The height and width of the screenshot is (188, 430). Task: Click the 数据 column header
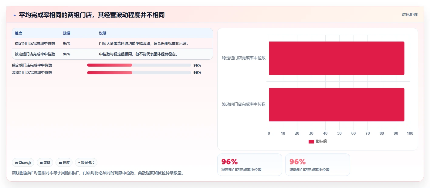66,33
